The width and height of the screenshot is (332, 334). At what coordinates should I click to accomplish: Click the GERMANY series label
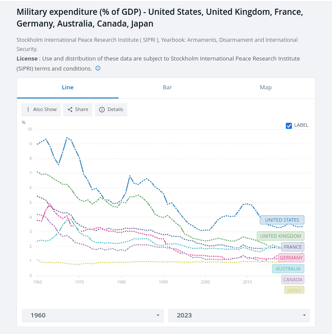pyautogui.click(x=291, y=258)
